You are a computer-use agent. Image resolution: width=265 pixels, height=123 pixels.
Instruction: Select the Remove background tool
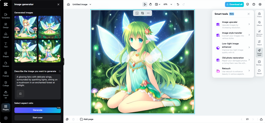[x=259, y=33]
